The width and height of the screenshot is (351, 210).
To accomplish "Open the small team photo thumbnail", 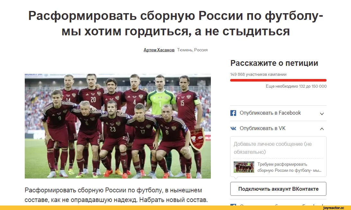I will click(x=244, y=167).
